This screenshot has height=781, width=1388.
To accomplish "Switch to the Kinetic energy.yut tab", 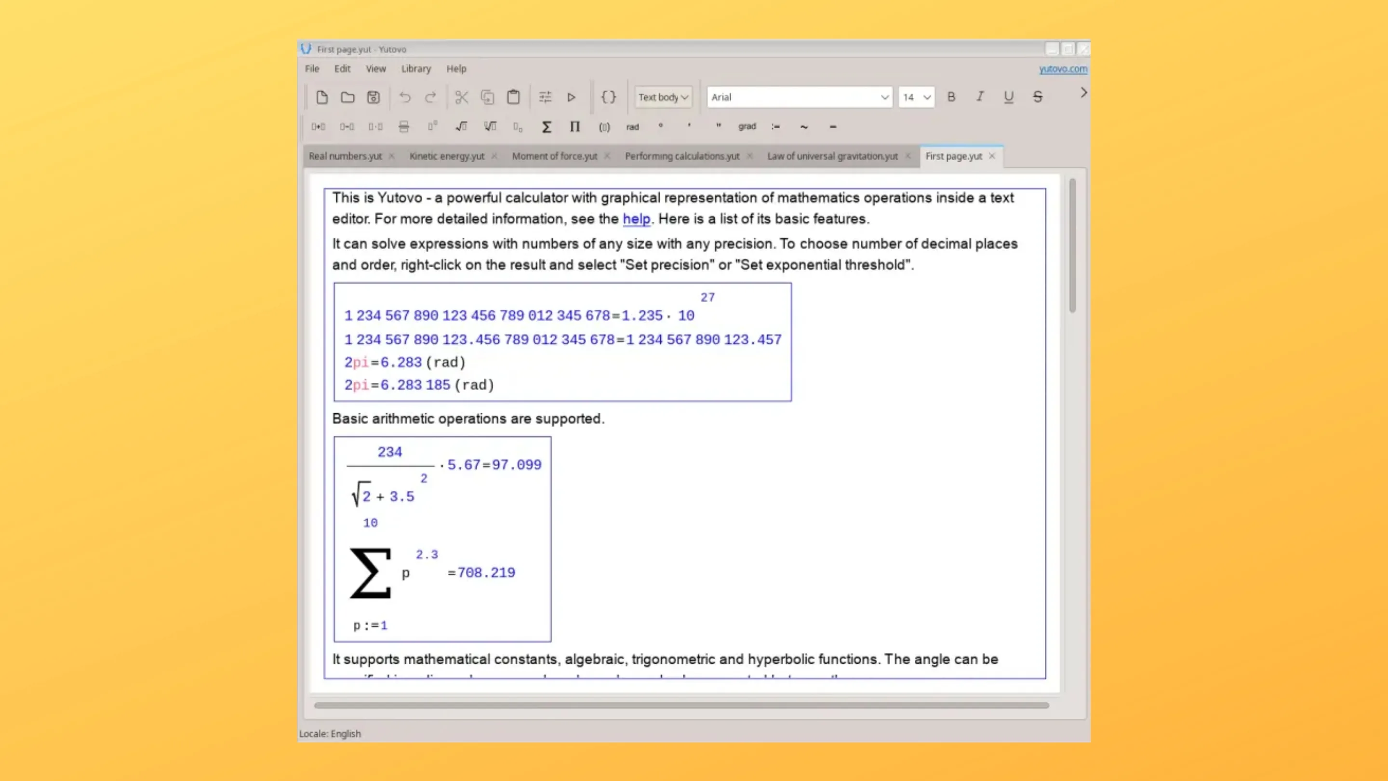I will click(x=447, y=156).
